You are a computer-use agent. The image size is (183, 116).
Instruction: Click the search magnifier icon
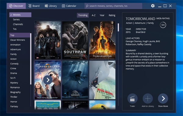click(x=87, y=6)
